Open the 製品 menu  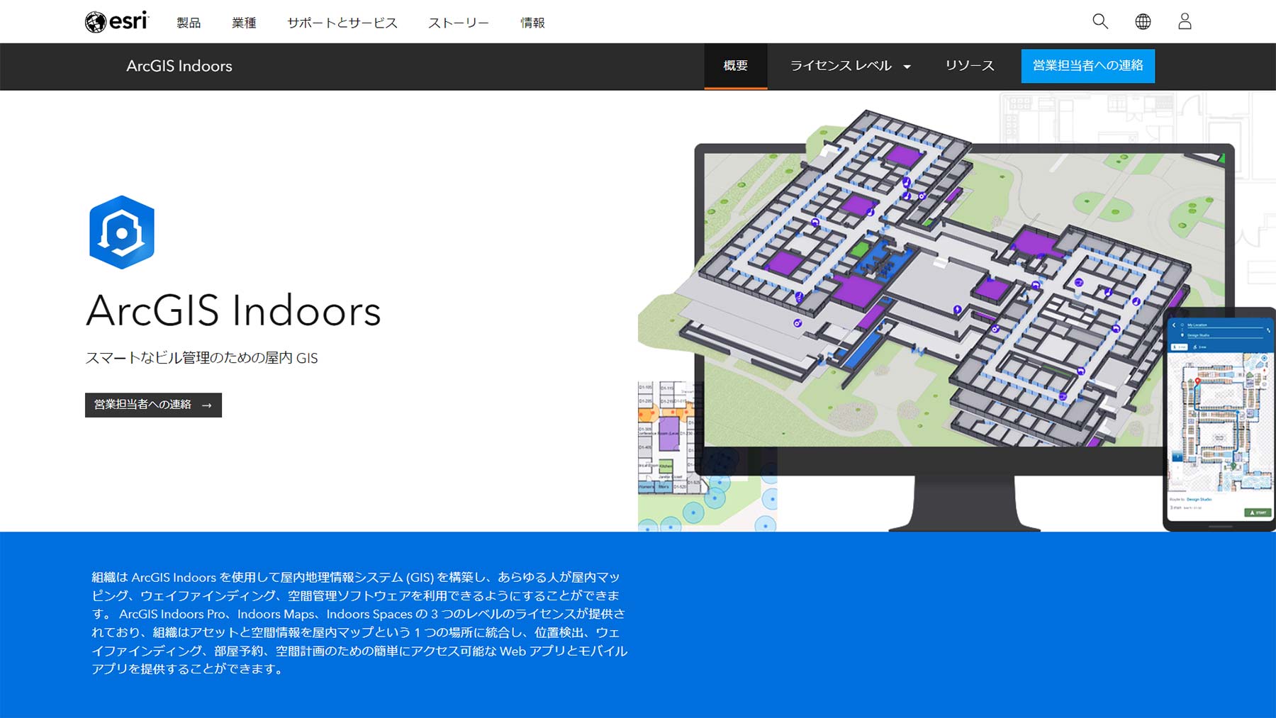(x=189, y=23)
